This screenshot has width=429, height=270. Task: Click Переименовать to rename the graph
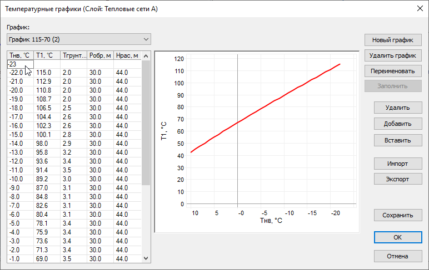[393, 71]
